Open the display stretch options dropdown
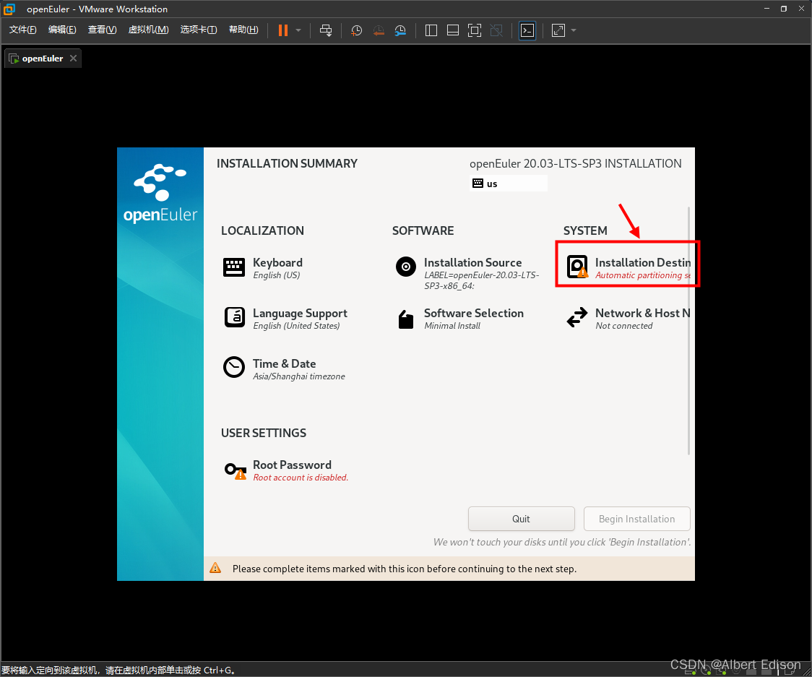Screen dimensions: 812x677 (573, 30)
